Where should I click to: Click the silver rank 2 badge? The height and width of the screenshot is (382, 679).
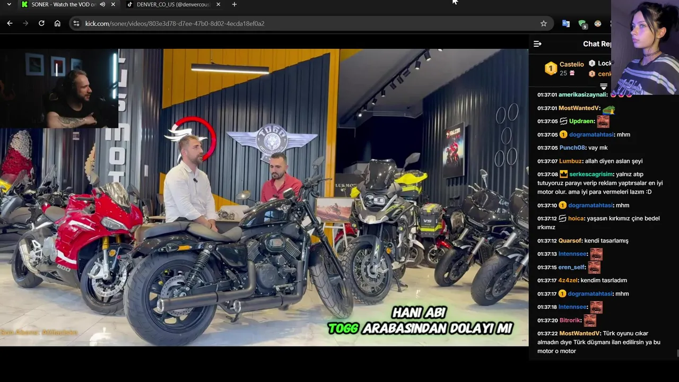592,63
